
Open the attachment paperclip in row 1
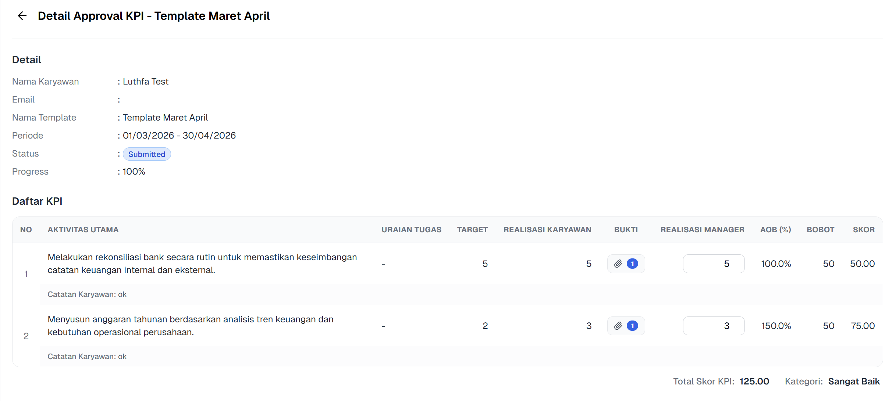point(618,264)
